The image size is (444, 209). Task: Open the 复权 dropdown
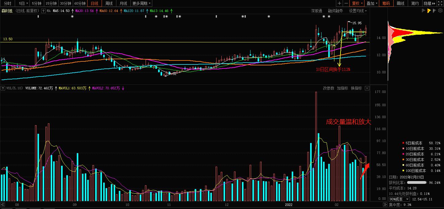[357, 3]
